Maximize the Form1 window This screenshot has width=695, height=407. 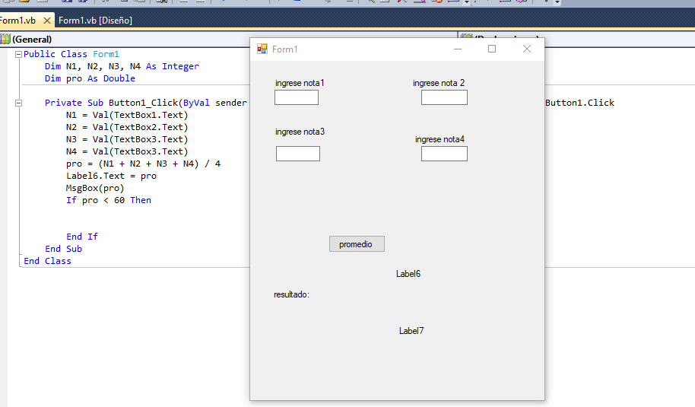pyautogui.click(x=492, y=49)
